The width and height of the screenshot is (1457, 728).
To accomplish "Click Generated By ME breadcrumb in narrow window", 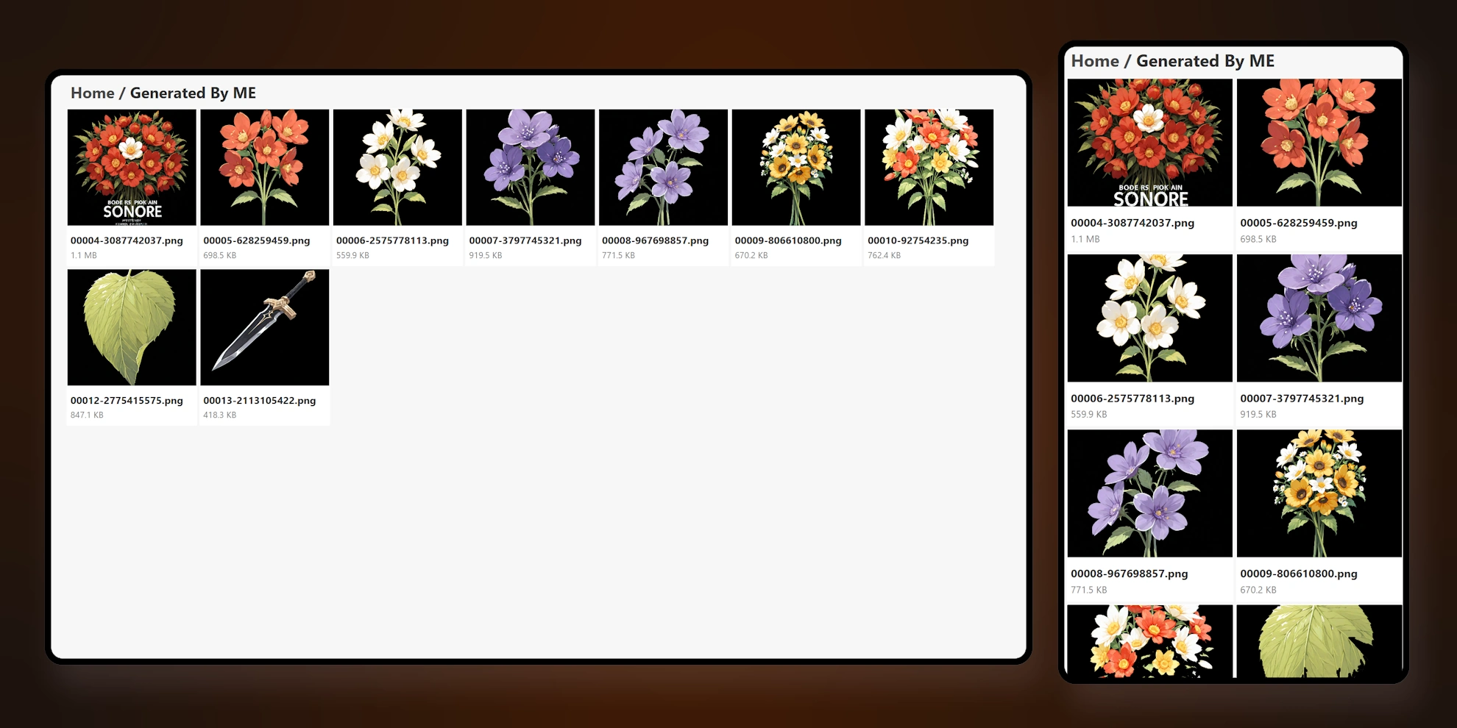I will tap(1205, 61).
